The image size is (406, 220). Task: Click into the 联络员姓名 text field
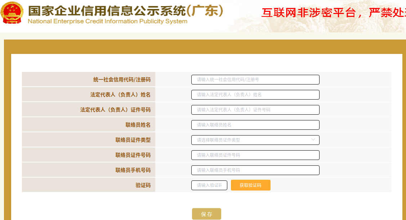255,125
